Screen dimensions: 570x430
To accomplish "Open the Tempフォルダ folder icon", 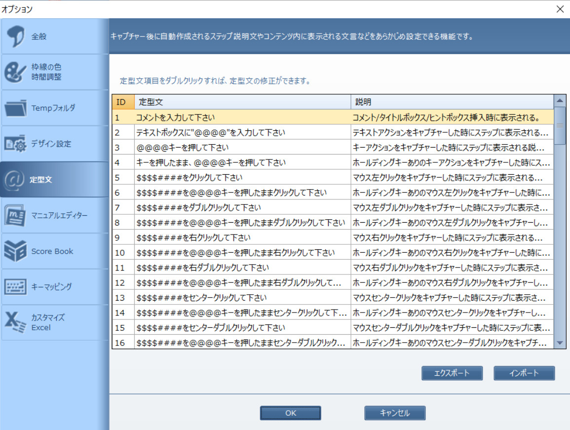I will 16,108.
